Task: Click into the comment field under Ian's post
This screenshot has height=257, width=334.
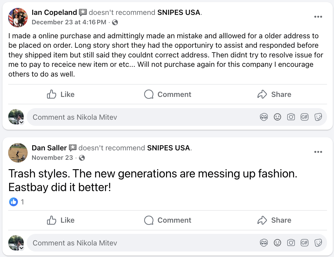Action: [x=121, y=117]
